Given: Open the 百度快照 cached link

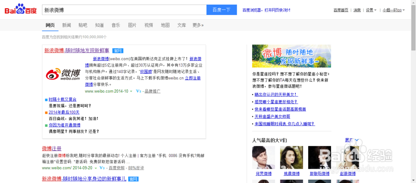Looking at the screenshot, I should 117,168.
